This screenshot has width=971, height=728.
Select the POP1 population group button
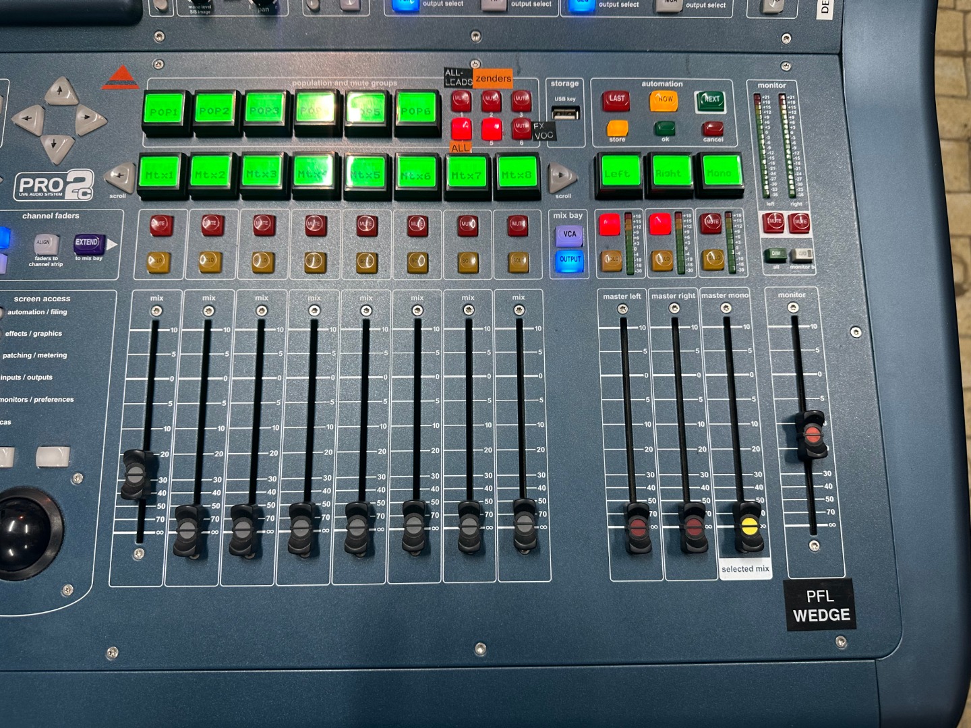point(164,112)
